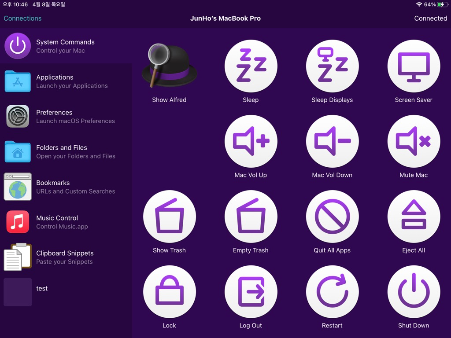Tap the Lock padlock icon

point(170,291)
